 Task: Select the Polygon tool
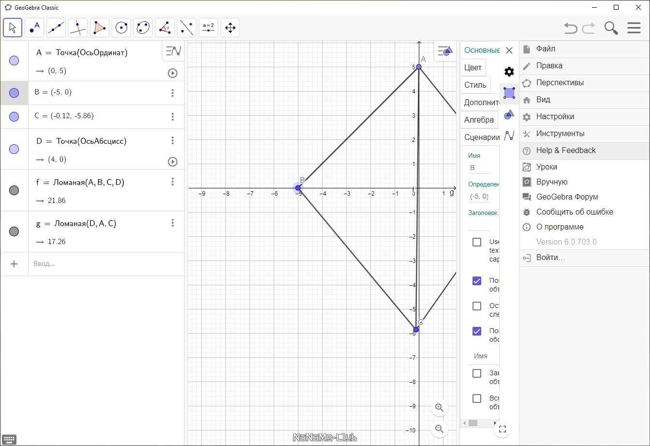(x=100, y=28)
